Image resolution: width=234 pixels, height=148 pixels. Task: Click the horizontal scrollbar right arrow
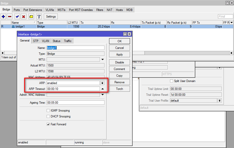pos(231,53)
